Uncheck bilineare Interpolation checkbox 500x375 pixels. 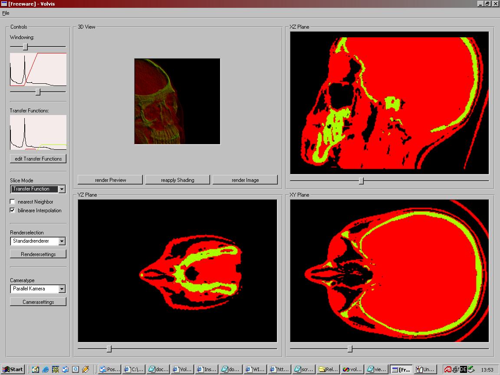pos(13,211)
